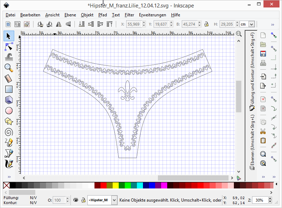
Task: Click the Print document icon
Action: pos(263,64)
